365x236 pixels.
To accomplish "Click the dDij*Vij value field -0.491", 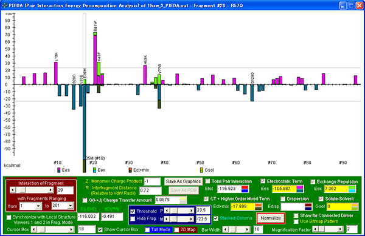I will 112,217.
